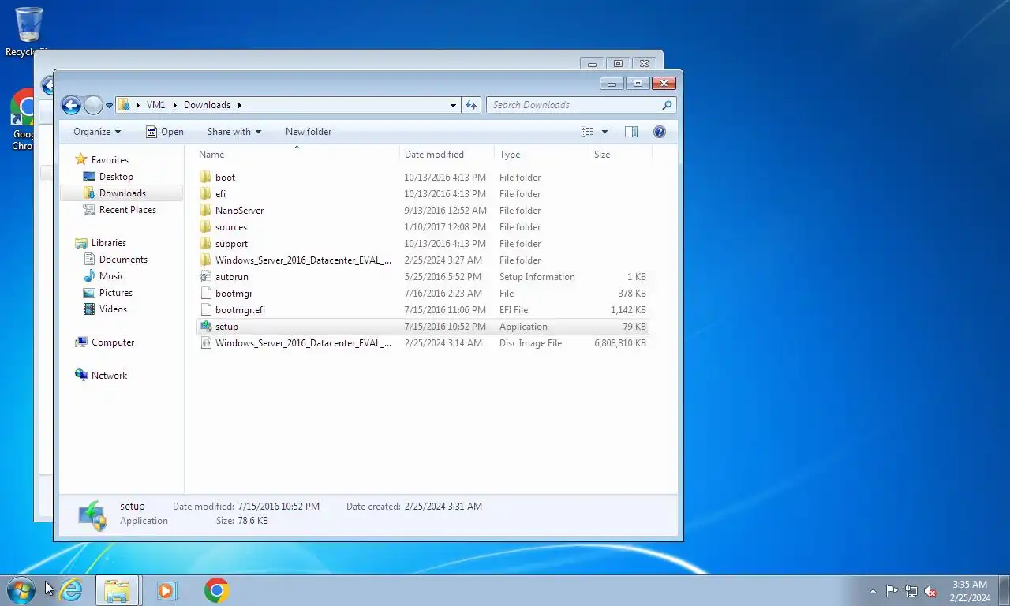Click the 6,808,810 KB size cell
The height and width of the screenshot is (606, 1010).
click(620, 343)
